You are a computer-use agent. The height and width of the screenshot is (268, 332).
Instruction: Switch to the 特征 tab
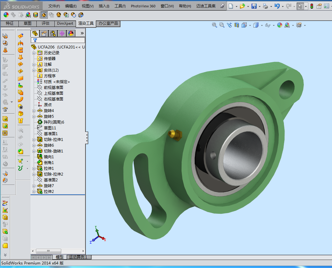(10, 23)
